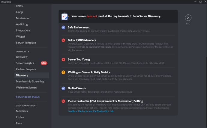Maximize the Discord window
207x128 pixels.
[200, 2]
